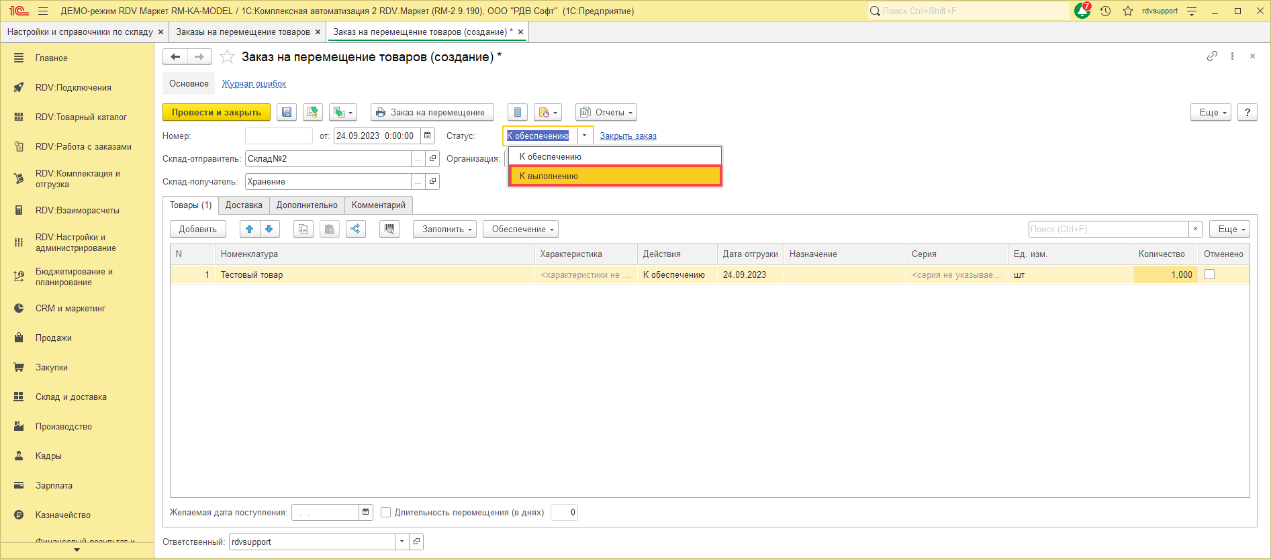Add form to favorites with star icon
Viewport: 1271px width, 559px height.
click(x=228, y=57)
